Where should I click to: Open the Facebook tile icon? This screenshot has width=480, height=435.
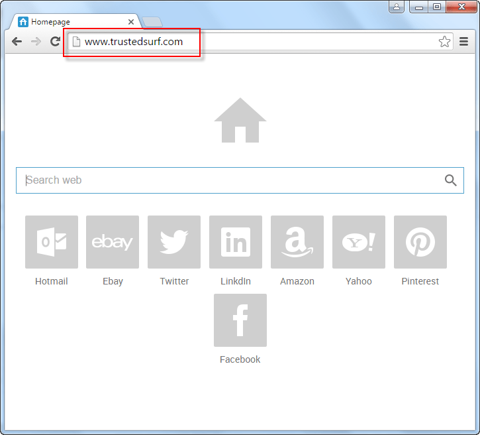click(240, 320)
